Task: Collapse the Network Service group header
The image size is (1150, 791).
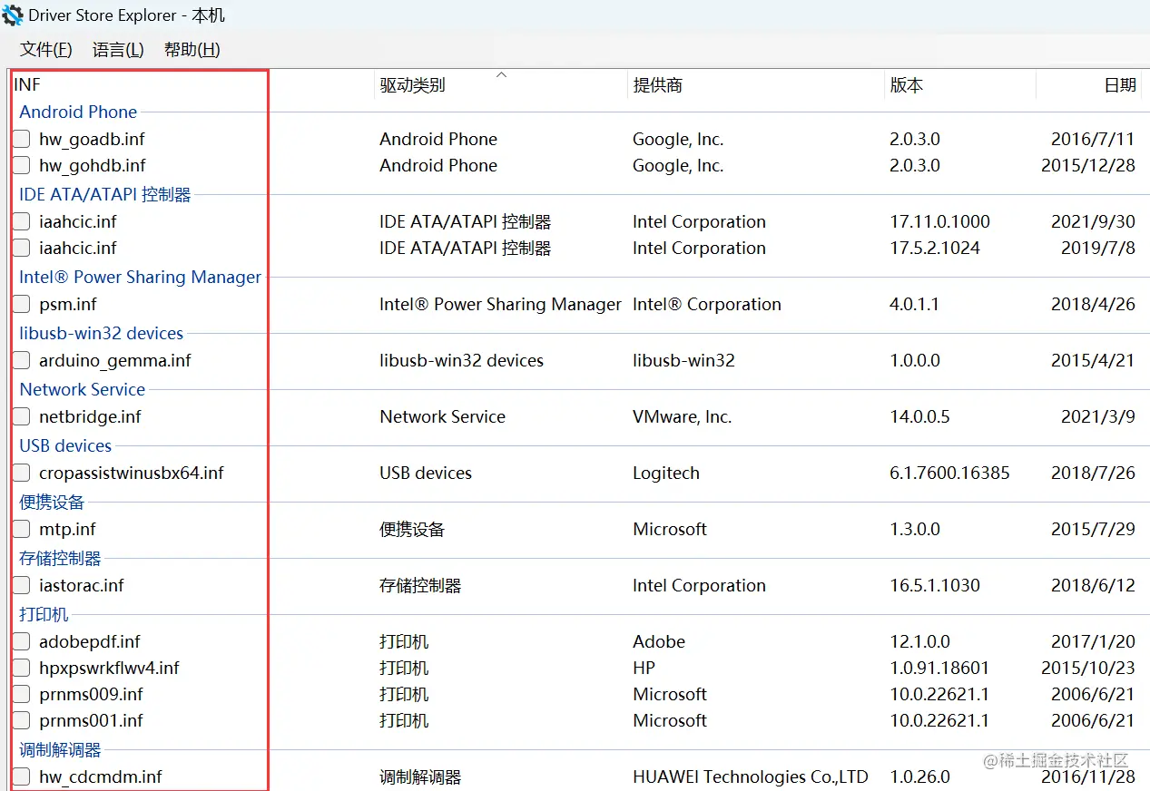Action: point(83,390)
